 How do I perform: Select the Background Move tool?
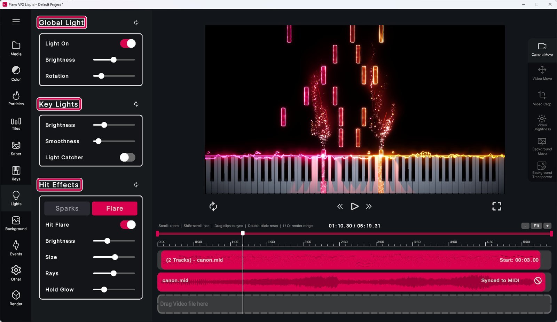pos(542,146)
